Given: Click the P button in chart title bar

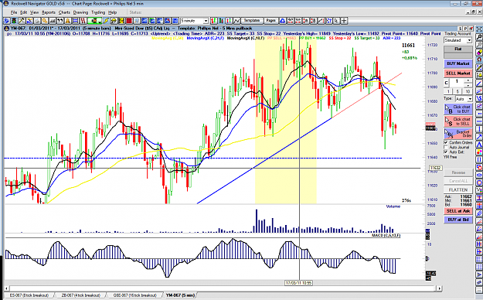Looking at the screenshot, I should coord(466,29).
